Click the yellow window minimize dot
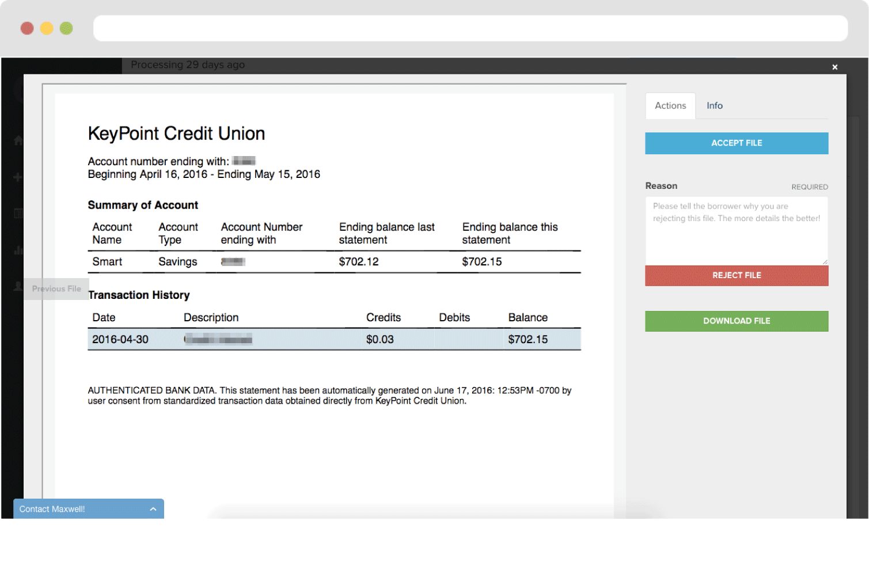This screenshot has width=869, height=566. [47, 28]
